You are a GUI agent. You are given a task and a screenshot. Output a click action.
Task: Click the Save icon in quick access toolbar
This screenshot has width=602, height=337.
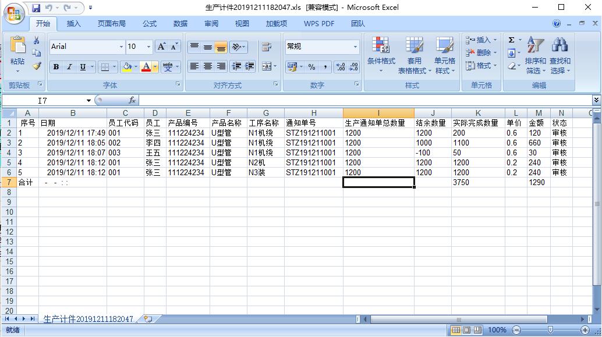(36, 8)
